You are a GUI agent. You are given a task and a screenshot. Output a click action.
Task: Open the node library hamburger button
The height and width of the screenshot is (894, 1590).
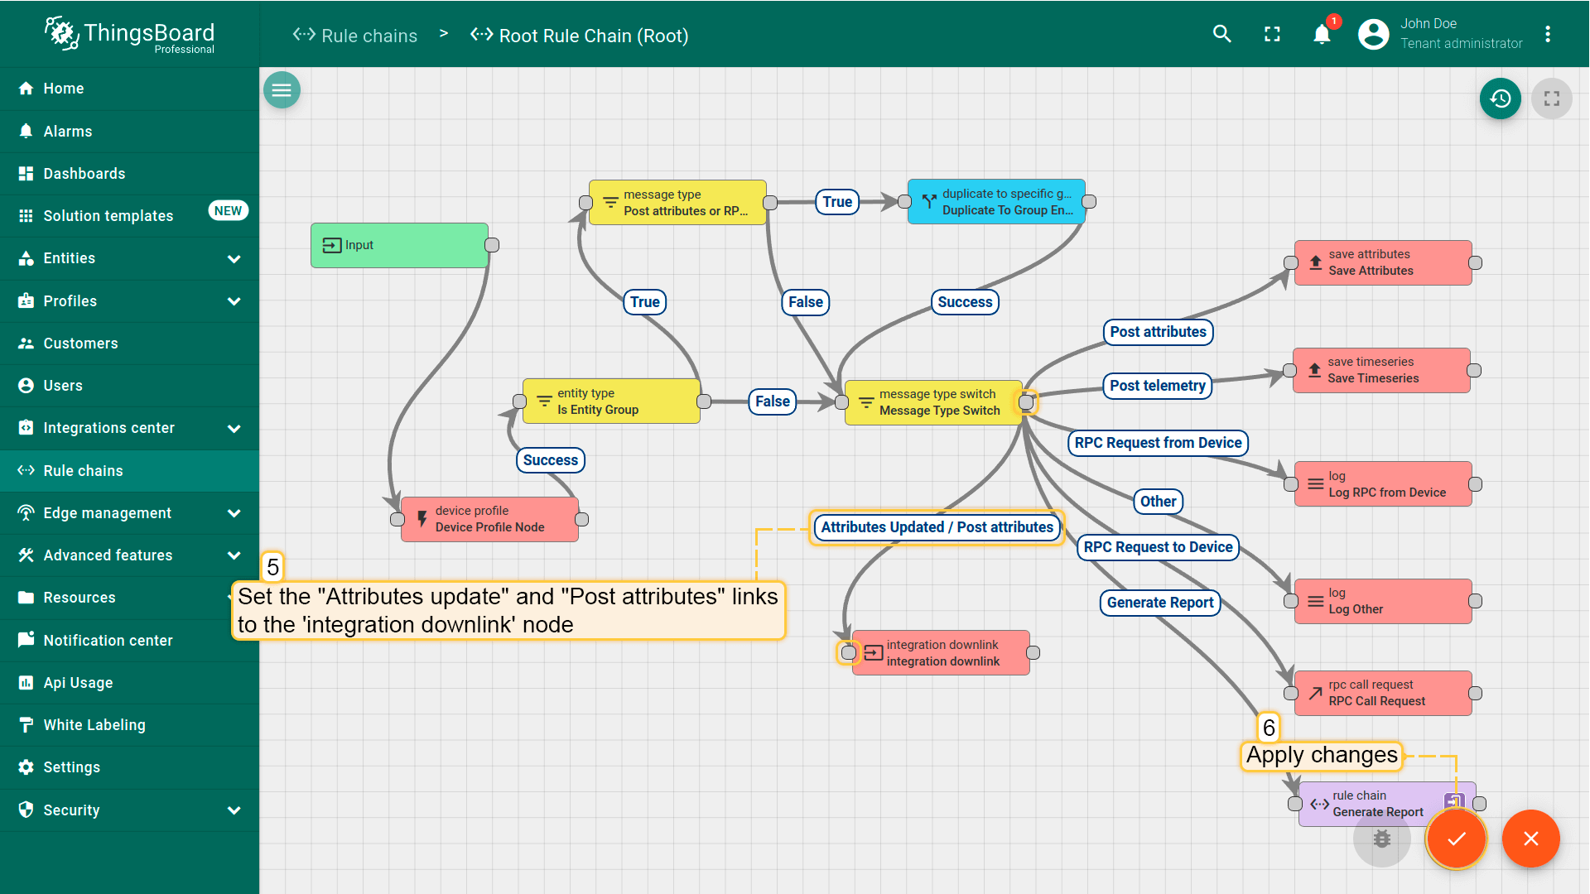point(282,90)
